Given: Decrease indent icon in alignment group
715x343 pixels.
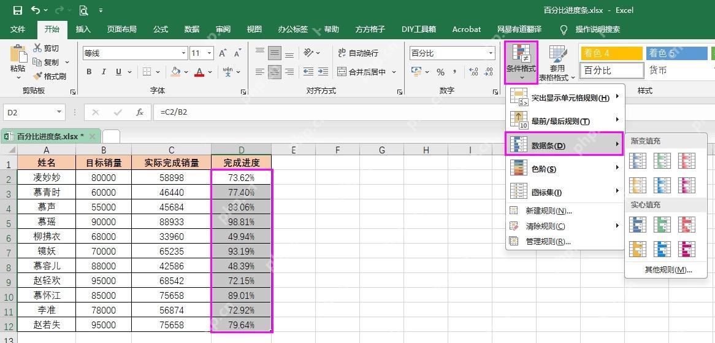Looking at the screenshot, I should pyautogui.click(x=308, y=72).
